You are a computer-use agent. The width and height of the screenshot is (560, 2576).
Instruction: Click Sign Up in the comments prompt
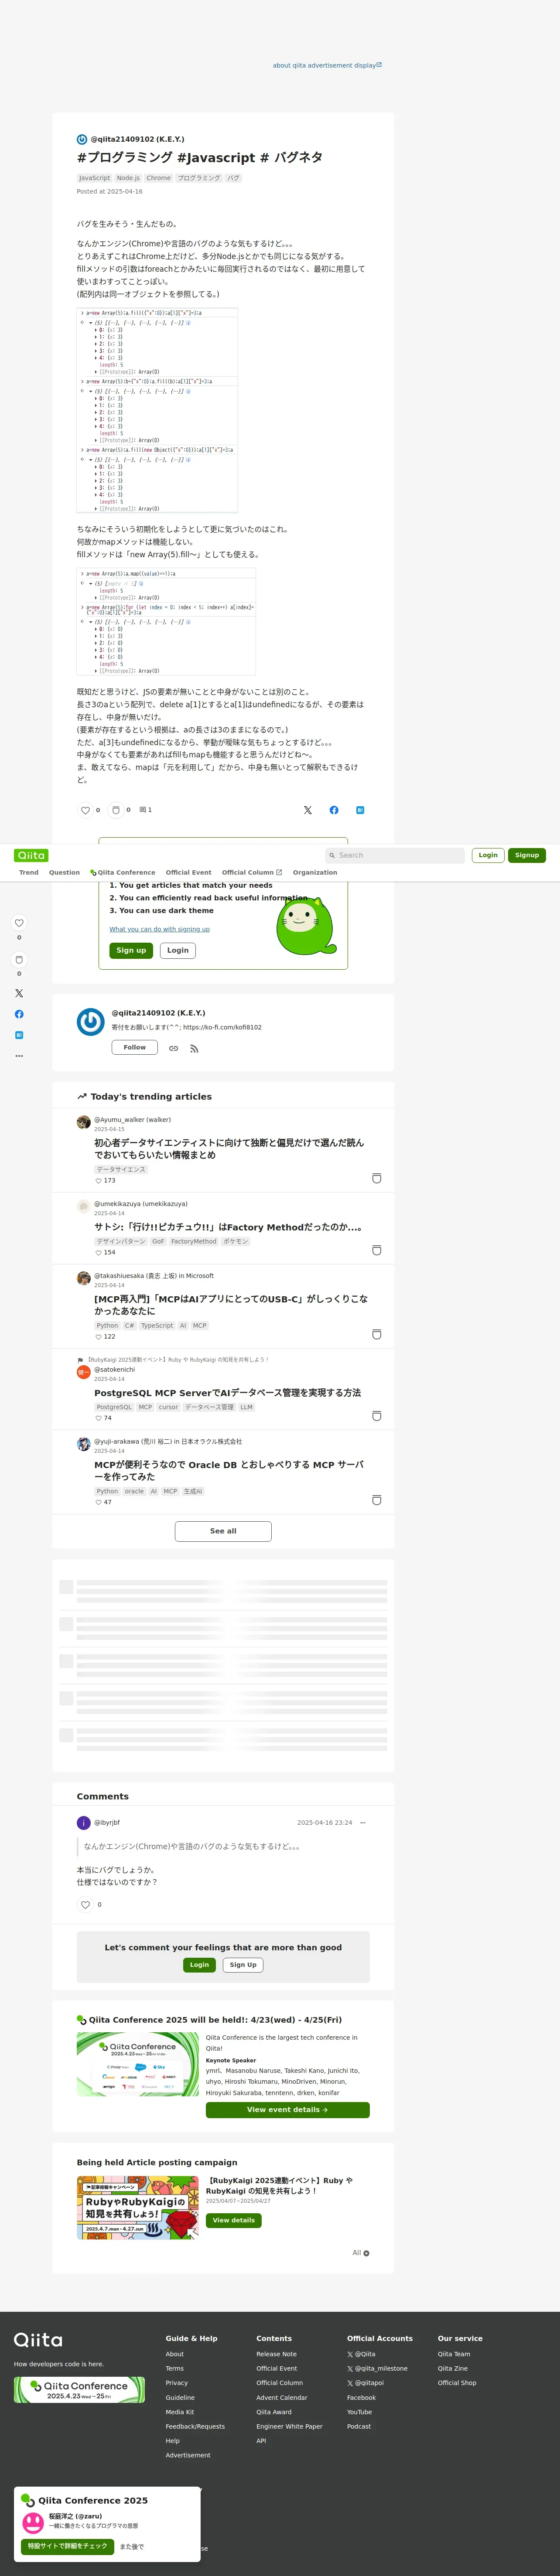(243, 1965)
